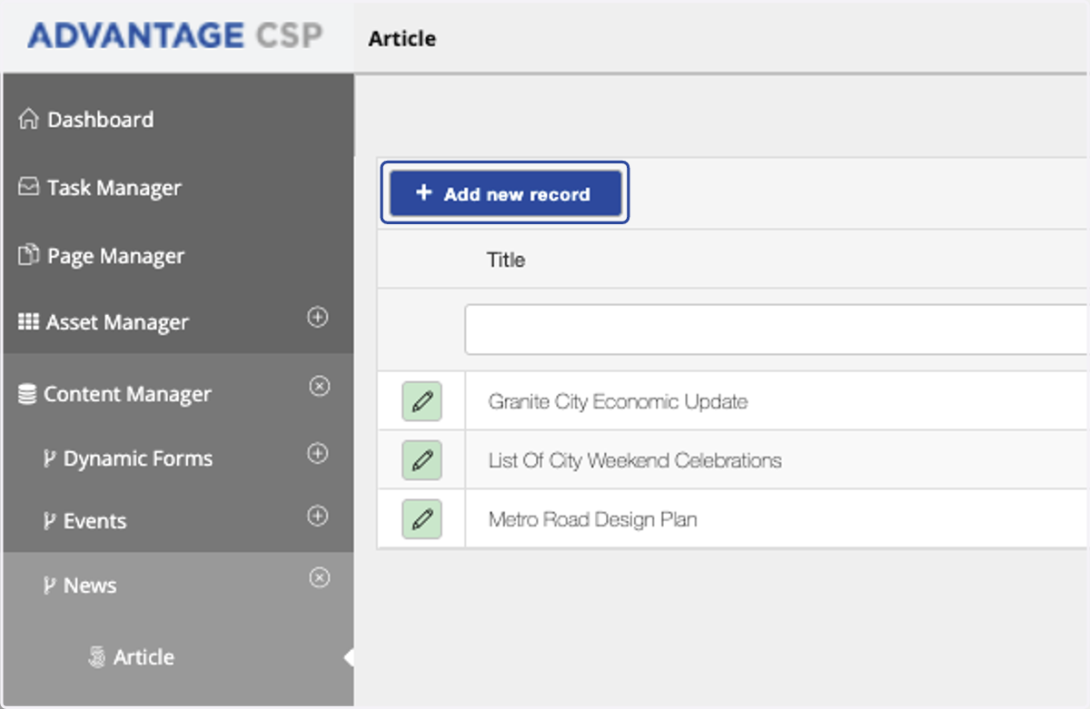Edit the Metro Road Design Plan article

point(421,519)
